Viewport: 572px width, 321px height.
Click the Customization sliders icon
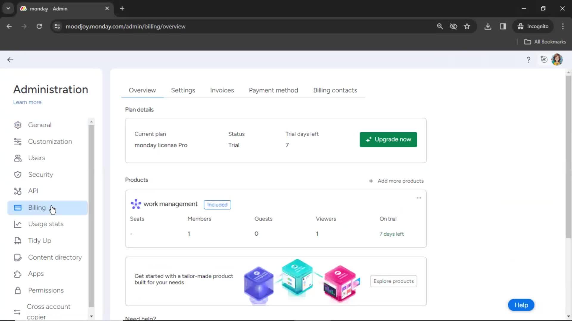(x=18, y=142)
